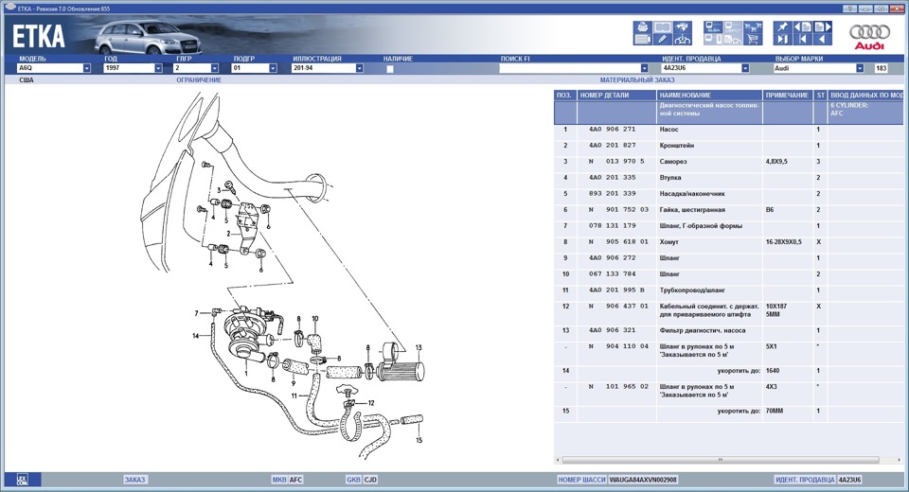Click the skip-to-first arrow icon

(803, 40)
